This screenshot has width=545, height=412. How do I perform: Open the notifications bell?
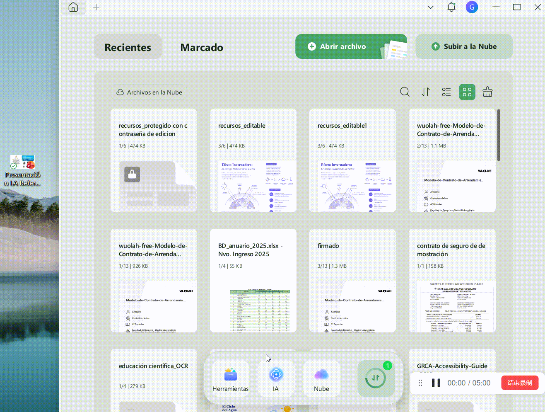click(451, 7)
